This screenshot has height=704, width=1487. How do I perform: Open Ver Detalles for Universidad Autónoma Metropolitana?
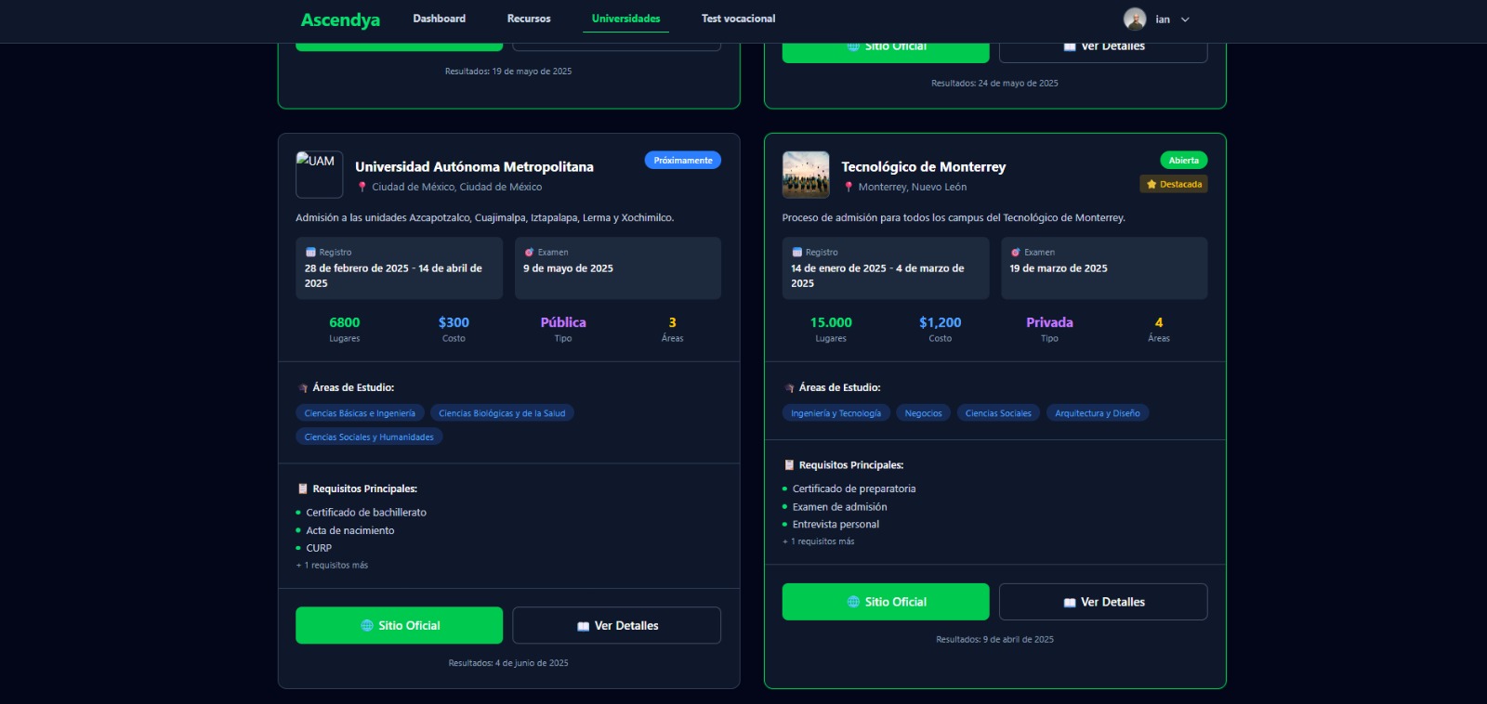click(x=616, y=625)
